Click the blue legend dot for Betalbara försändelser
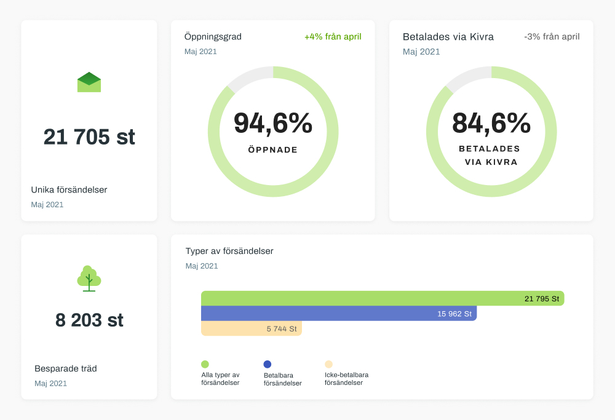 266,363
